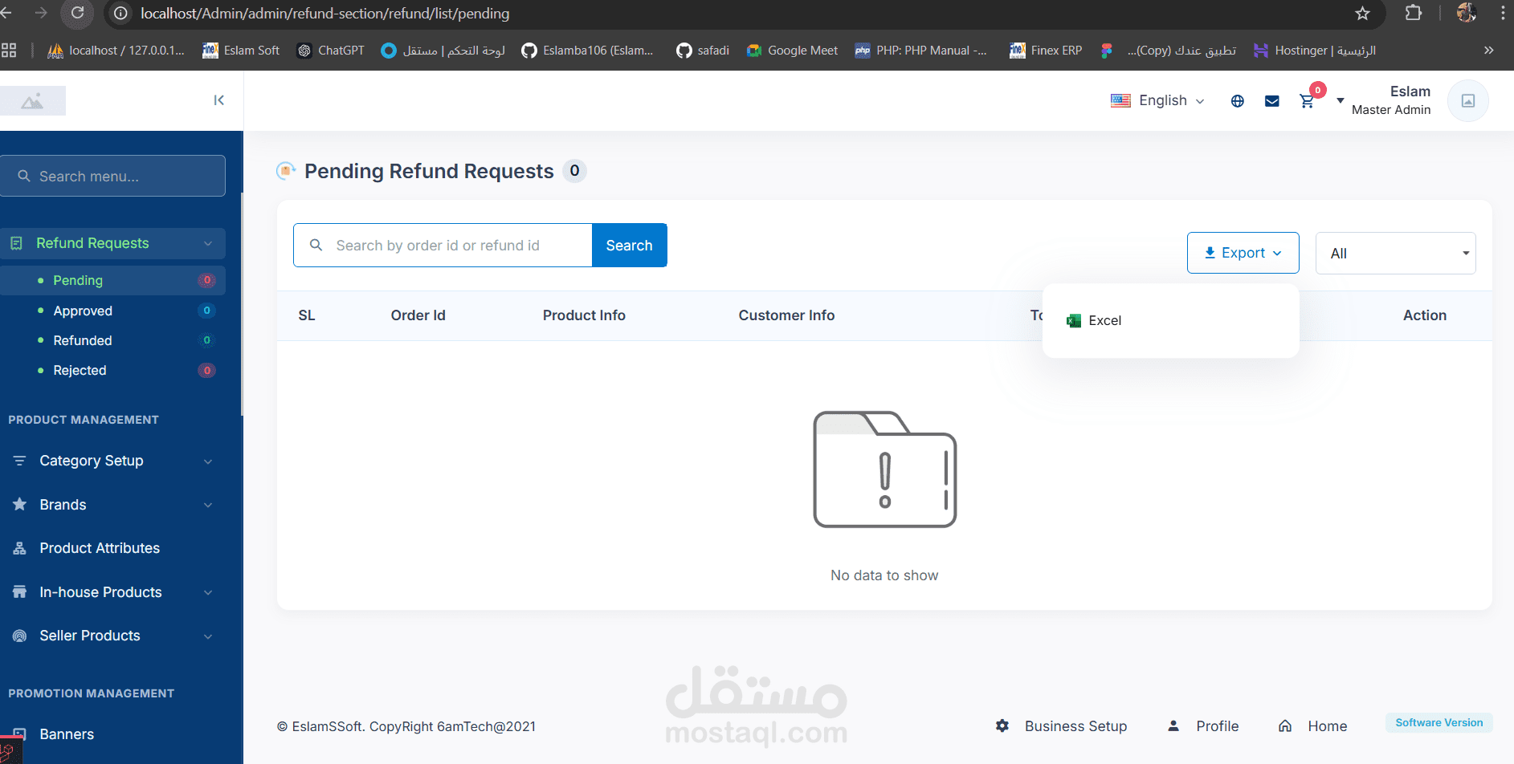1514x764 pixels.
Task: Click the sidebar logo placeholder image
Action: pyautogui.click(x=33, y=101)
